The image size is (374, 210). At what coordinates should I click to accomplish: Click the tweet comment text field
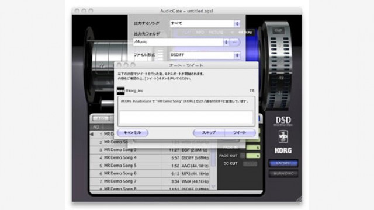tap(186, 117)
